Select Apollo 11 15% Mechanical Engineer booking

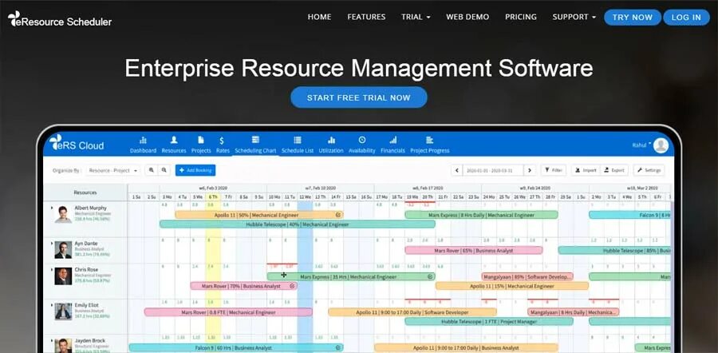click(512, 286)
